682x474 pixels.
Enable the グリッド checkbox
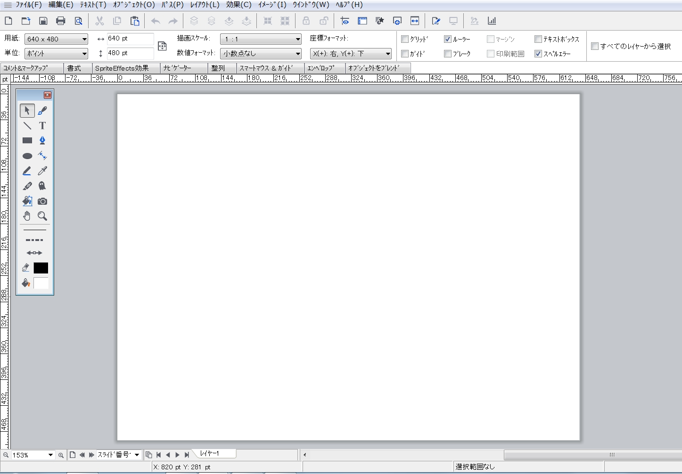pos(405,39)
